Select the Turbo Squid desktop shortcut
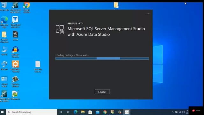The width and height of the screenshot is (204, 115). click(15, 22)
